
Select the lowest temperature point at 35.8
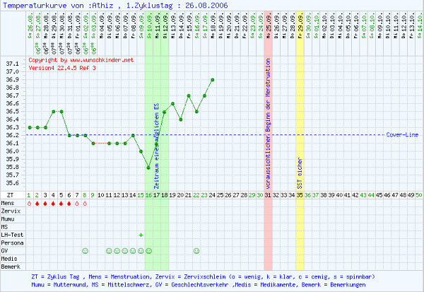point(148,168)
